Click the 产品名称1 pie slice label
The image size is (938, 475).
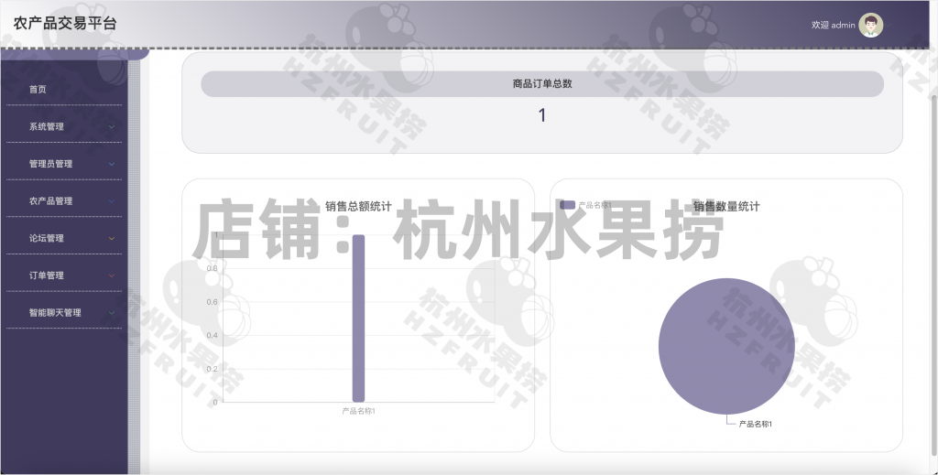pos(755,424)
